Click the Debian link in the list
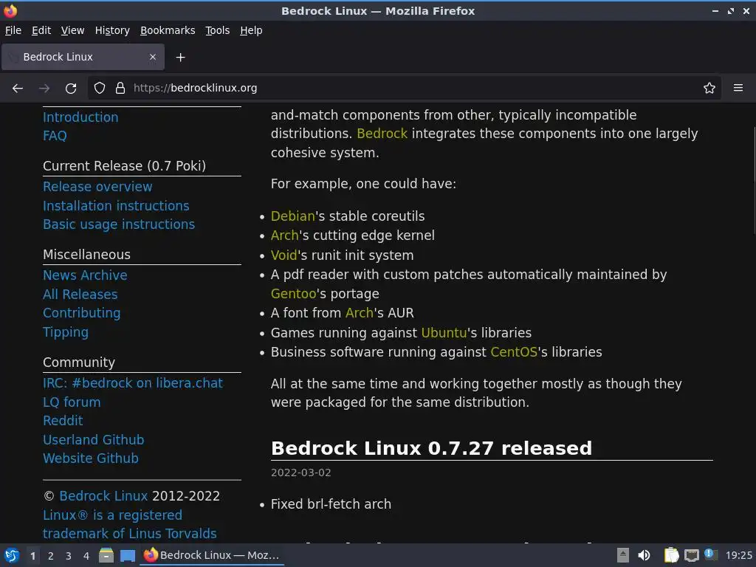This screenshot has width=756, height=567. point(292,216)
